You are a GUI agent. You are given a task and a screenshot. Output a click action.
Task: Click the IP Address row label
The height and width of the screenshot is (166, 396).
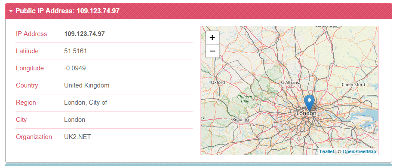click(x=31, y=34)
